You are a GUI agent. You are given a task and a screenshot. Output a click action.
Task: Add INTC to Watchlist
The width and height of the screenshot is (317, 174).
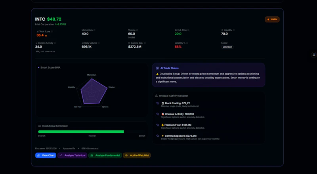137,155
